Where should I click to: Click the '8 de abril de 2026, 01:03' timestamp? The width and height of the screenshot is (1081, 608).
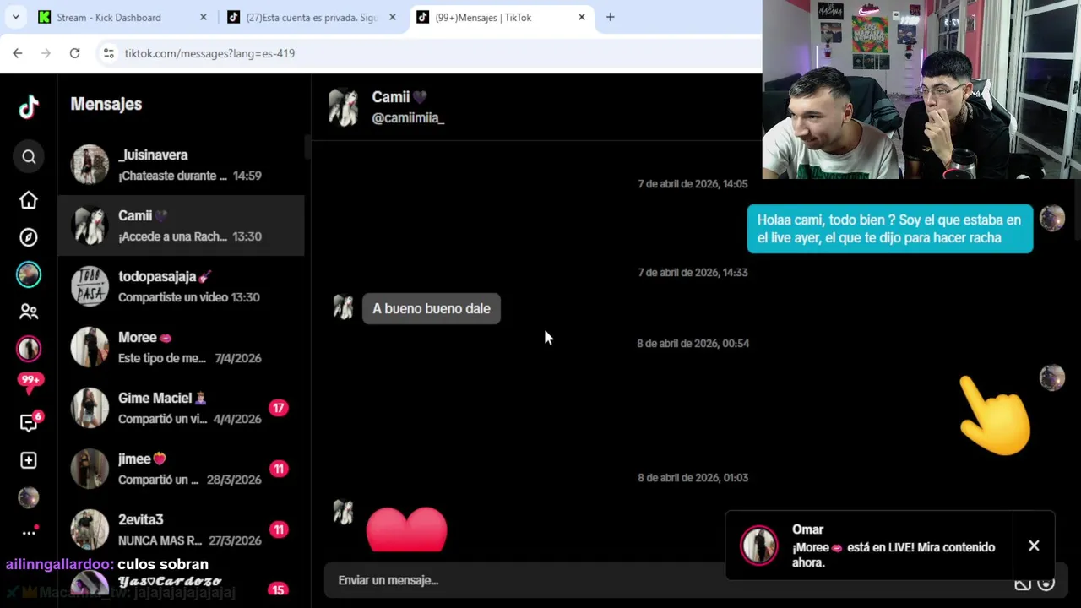pos(693,478)
